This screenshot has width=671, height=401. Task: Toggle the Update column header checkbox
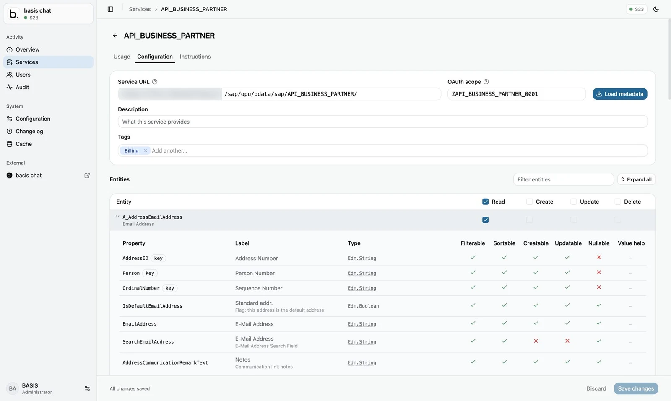574,202
